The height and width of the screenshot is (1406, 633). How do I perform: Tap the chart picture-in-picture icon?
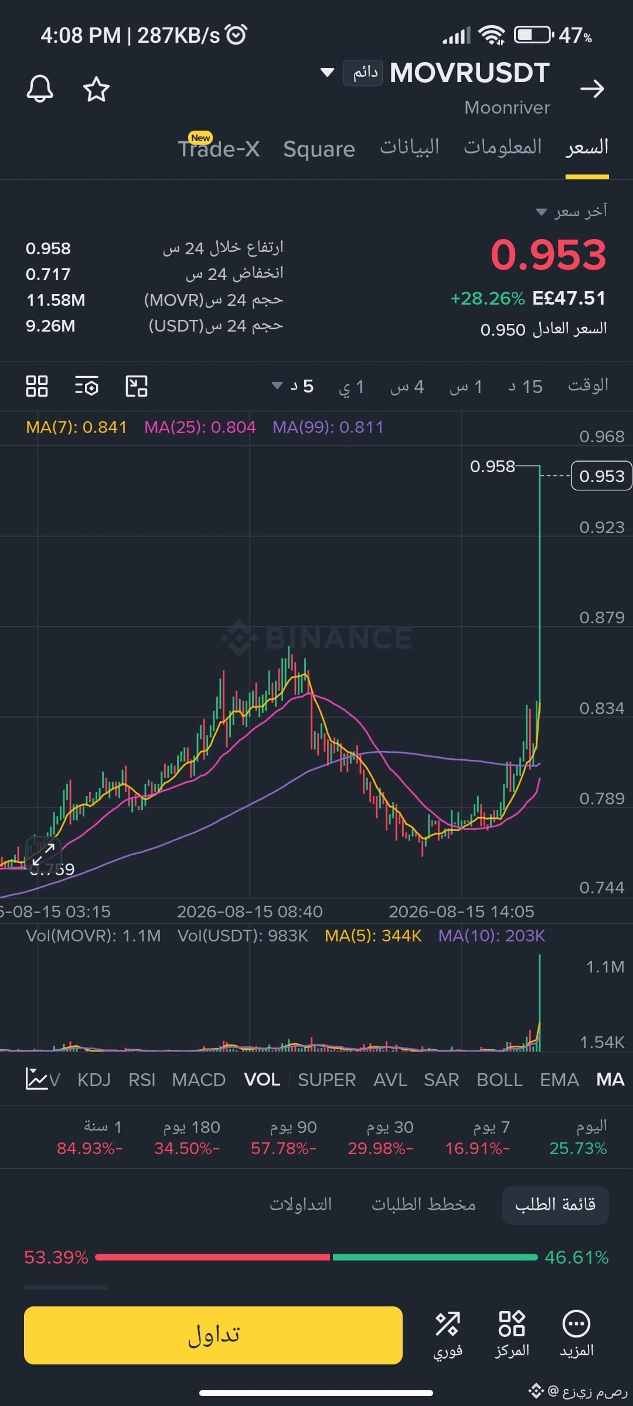click(x=137, y=387)
